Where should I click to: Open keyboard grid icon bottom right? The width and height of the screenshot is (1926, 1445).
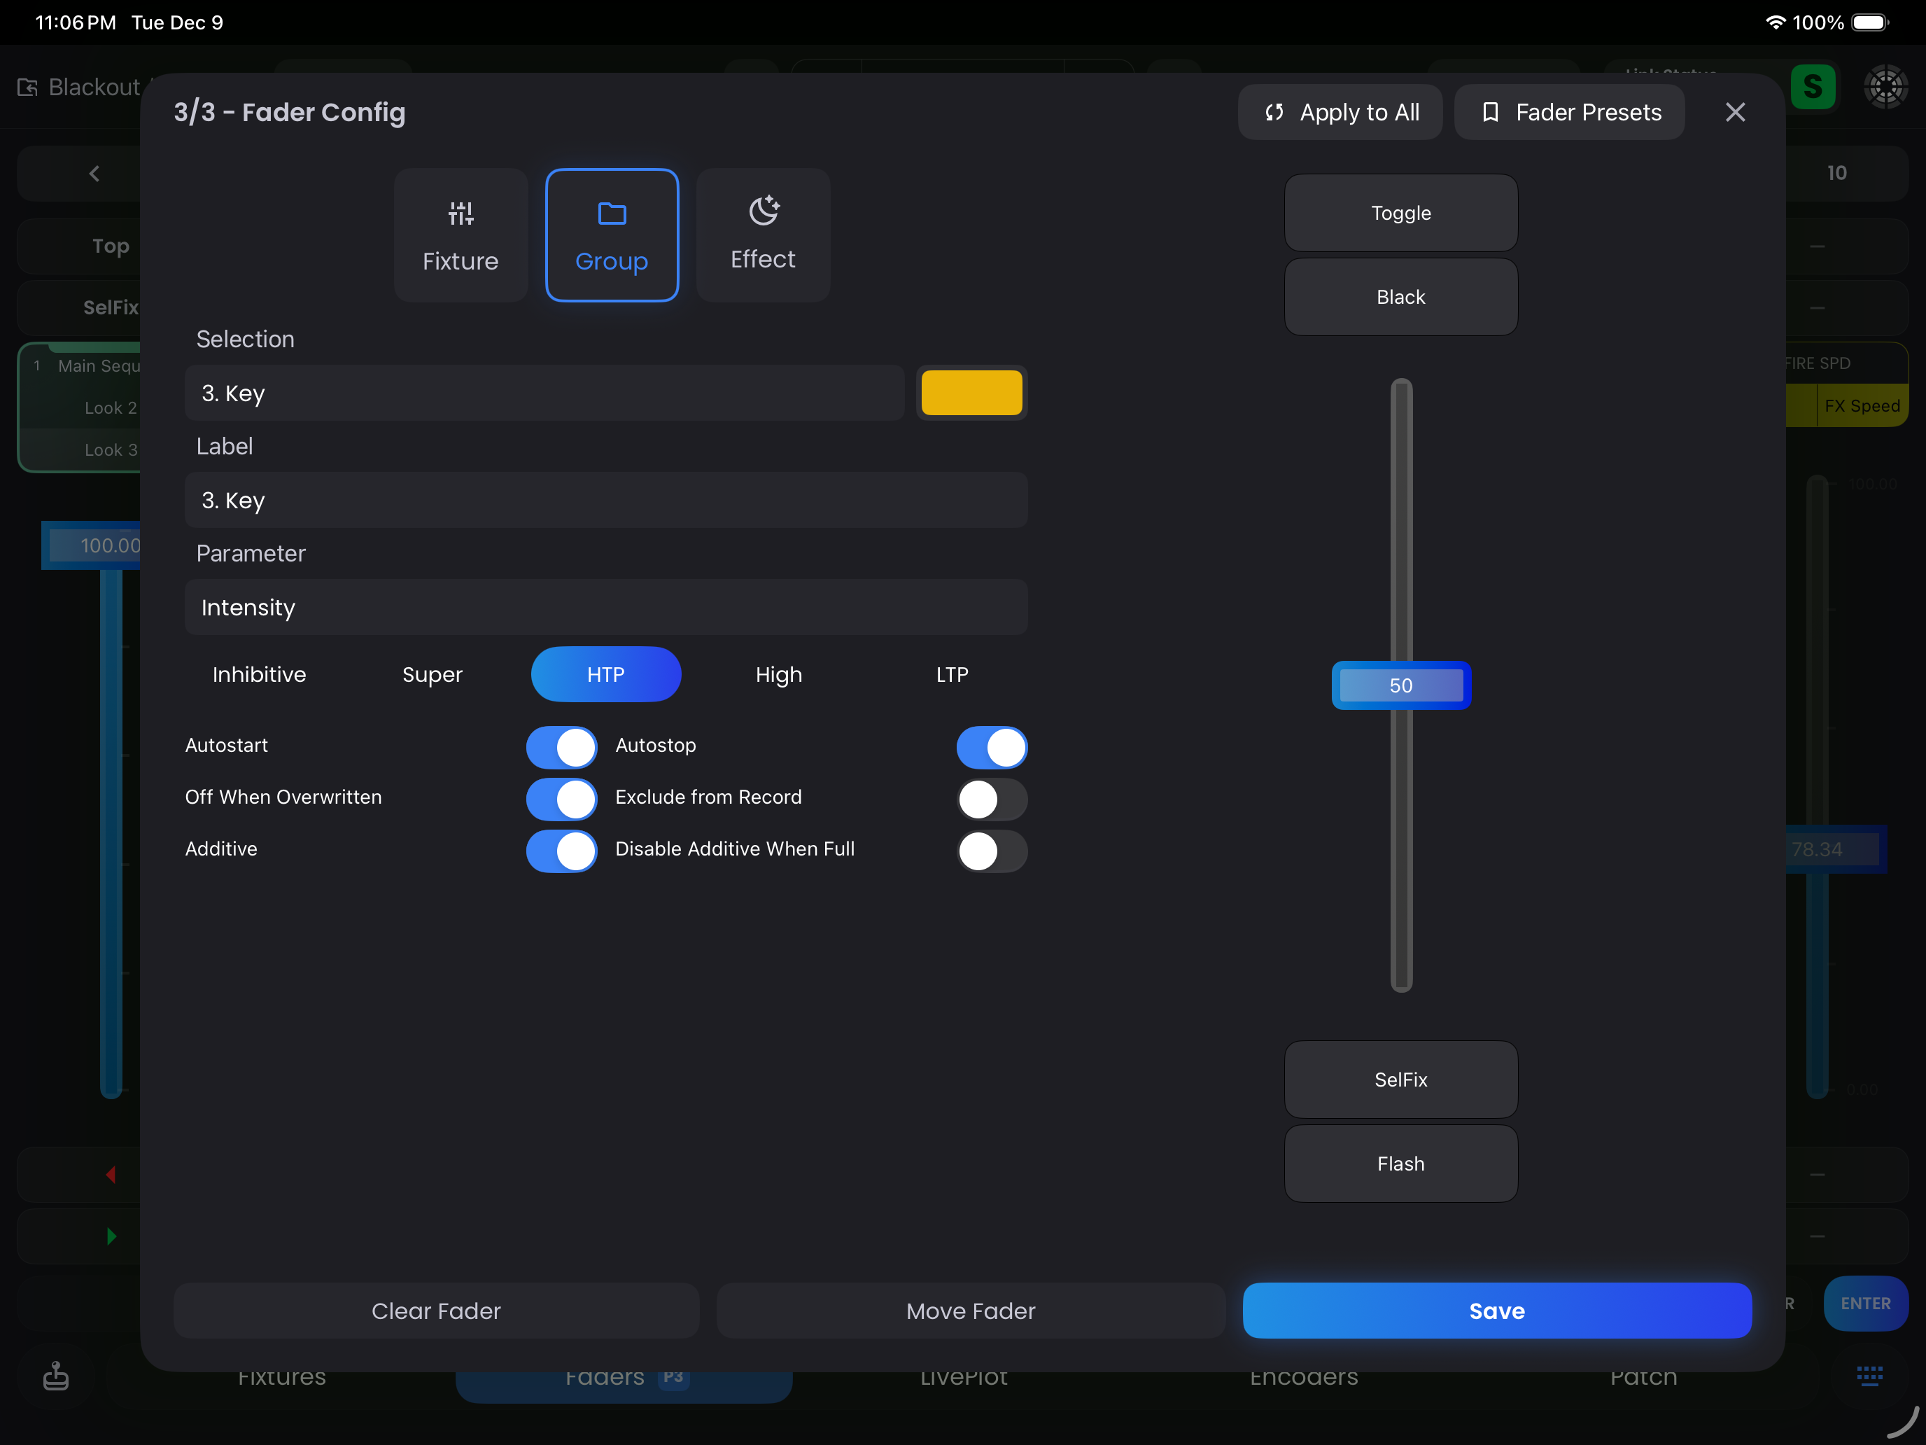pyautogui.click(x=1869, y=1375)
